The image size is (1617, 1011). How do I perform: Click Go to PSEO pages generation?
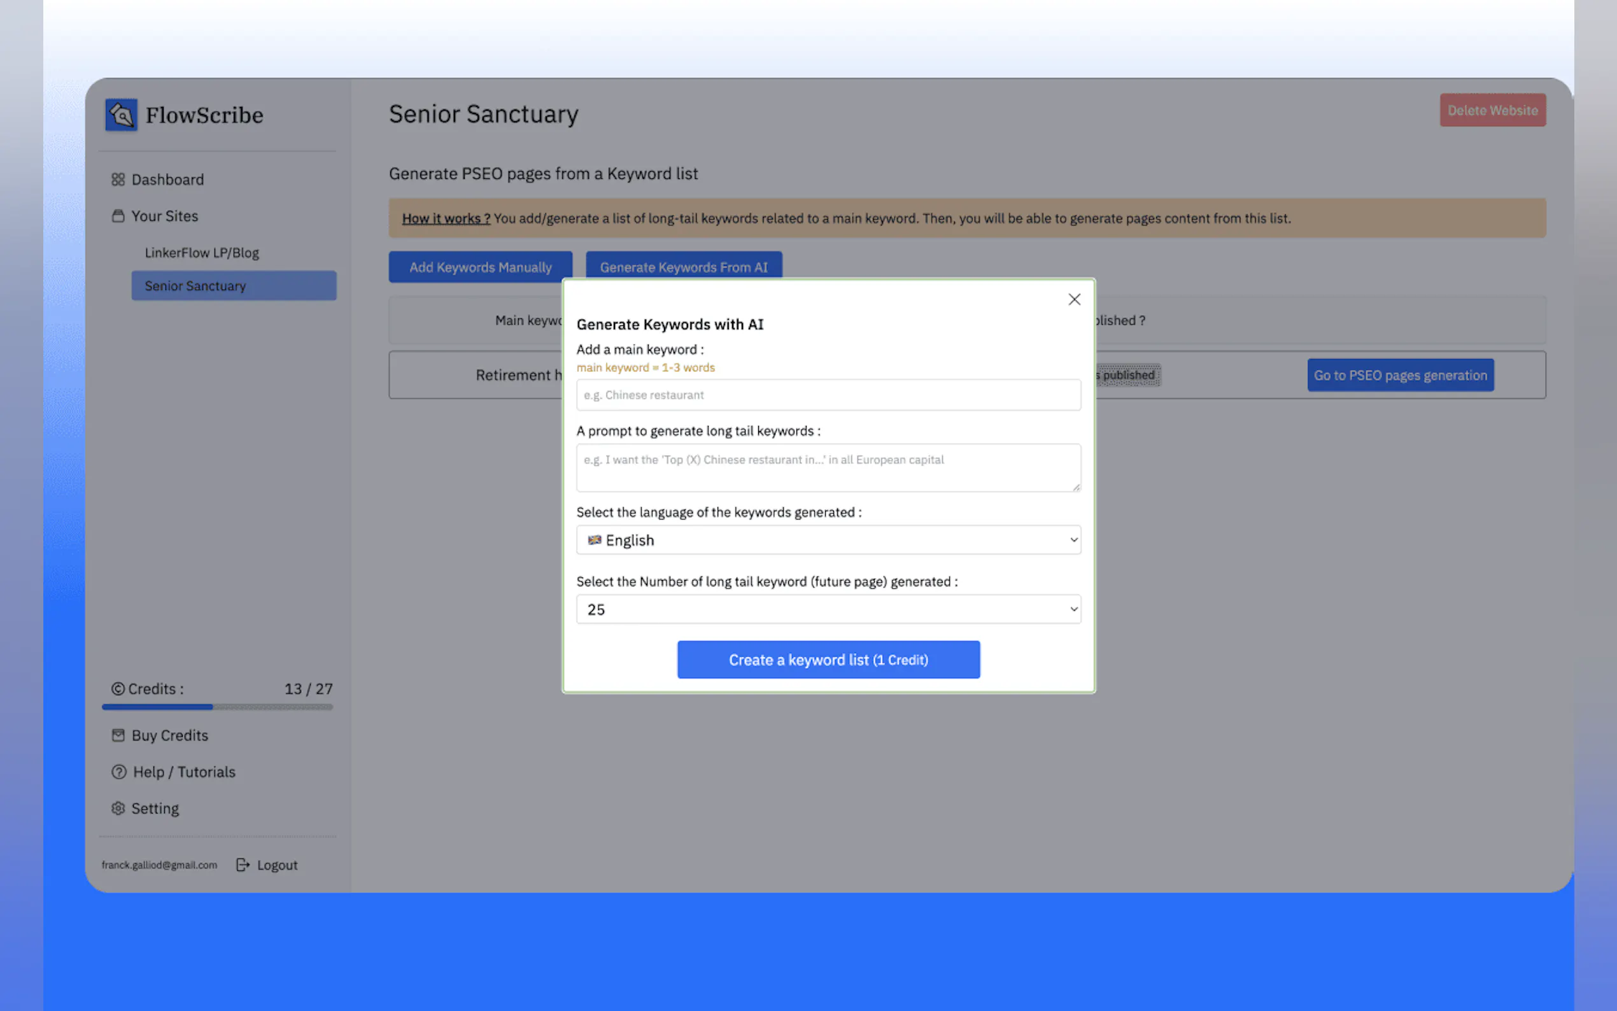coord(1400,376)
